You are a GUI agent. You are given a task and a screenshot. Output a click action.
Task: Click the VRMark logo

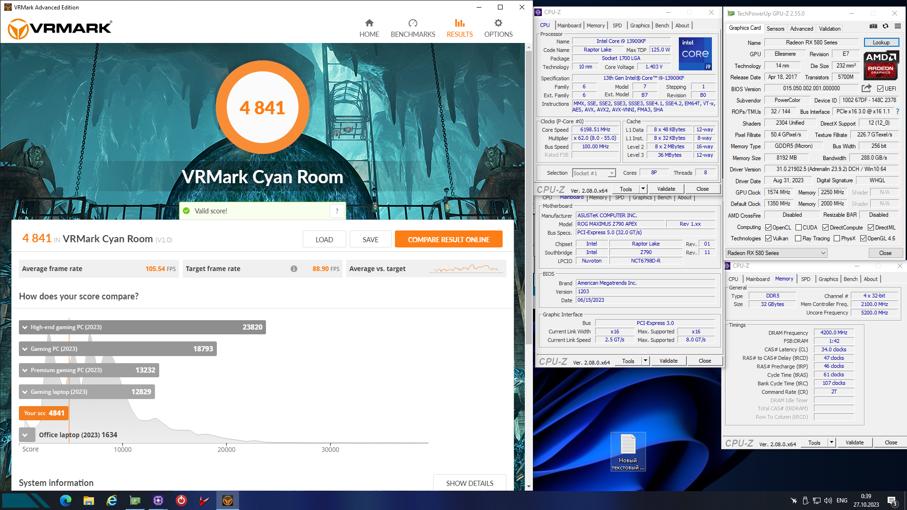click(60, 28)
